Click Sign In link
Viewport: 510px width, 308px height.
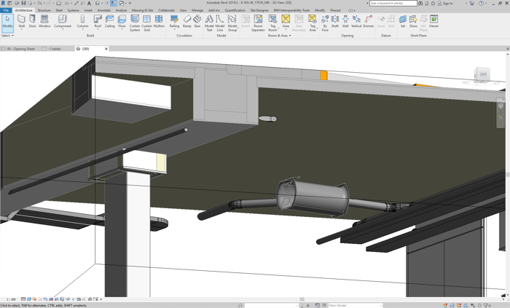pos(445,3)
